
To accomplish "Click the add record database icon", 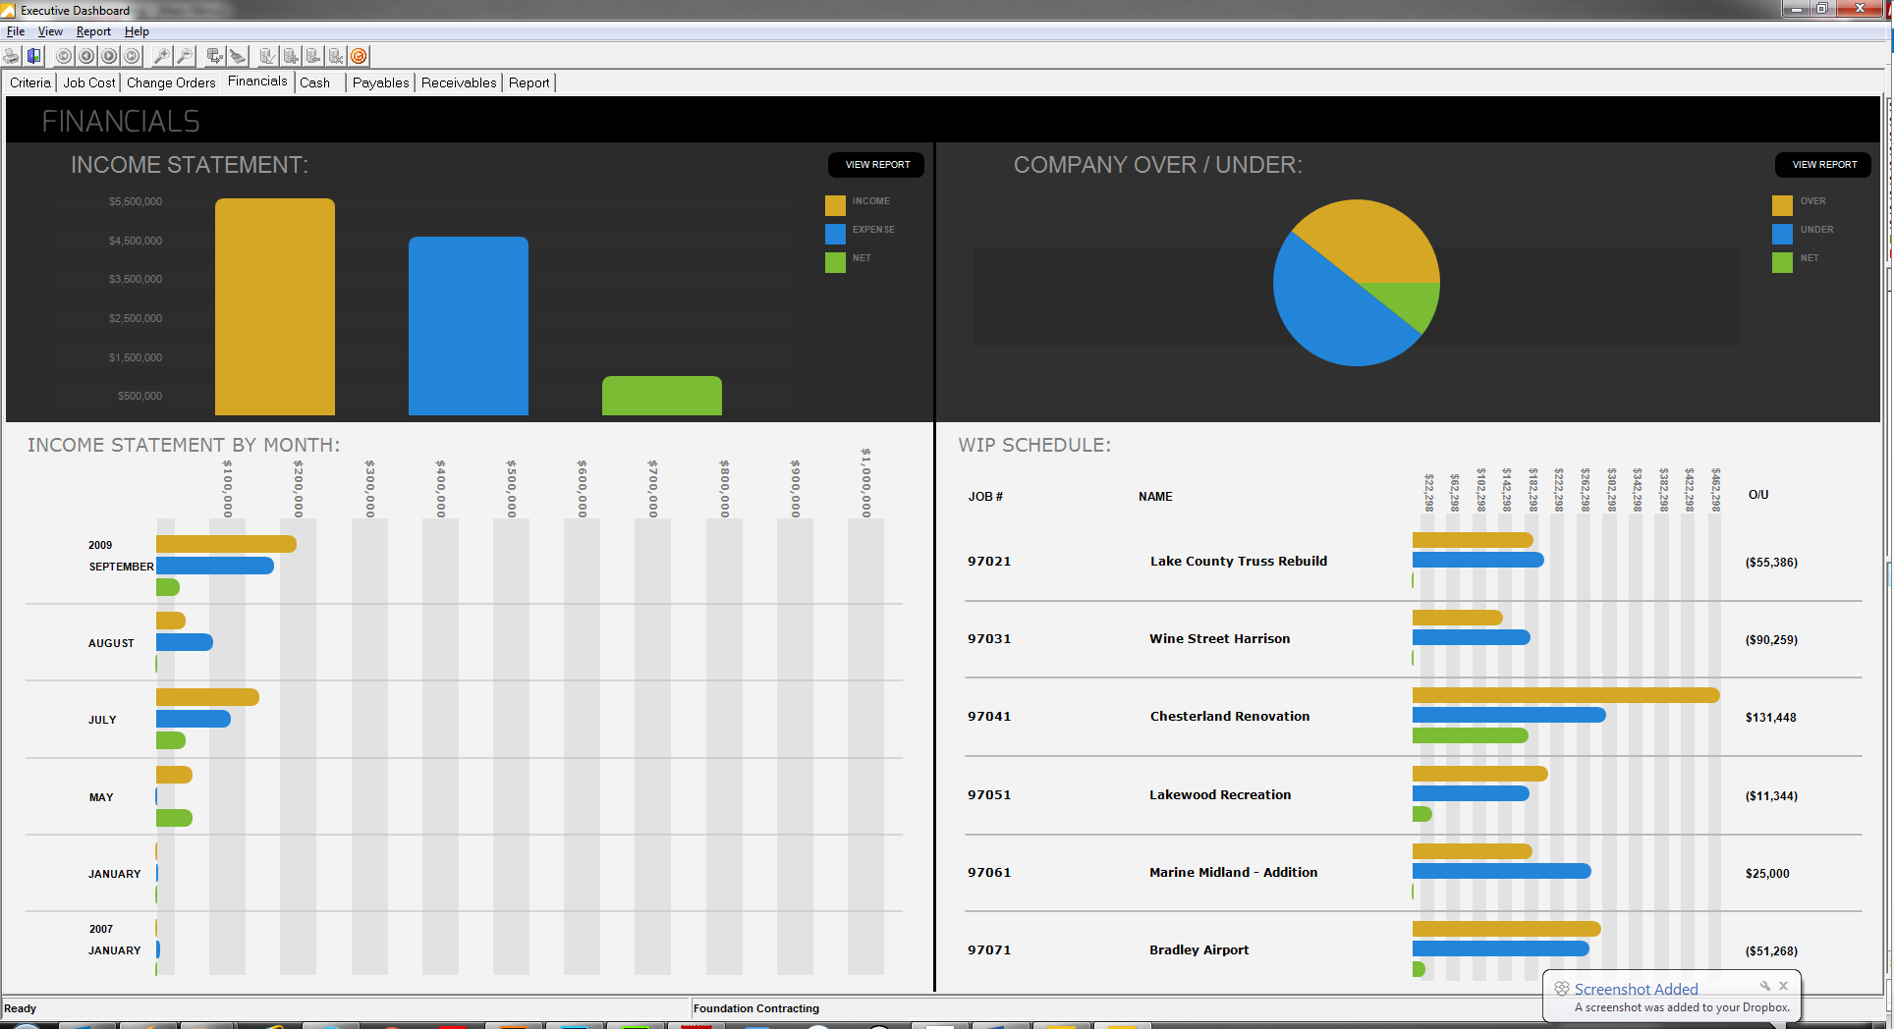I will click(x=291, y=56).
